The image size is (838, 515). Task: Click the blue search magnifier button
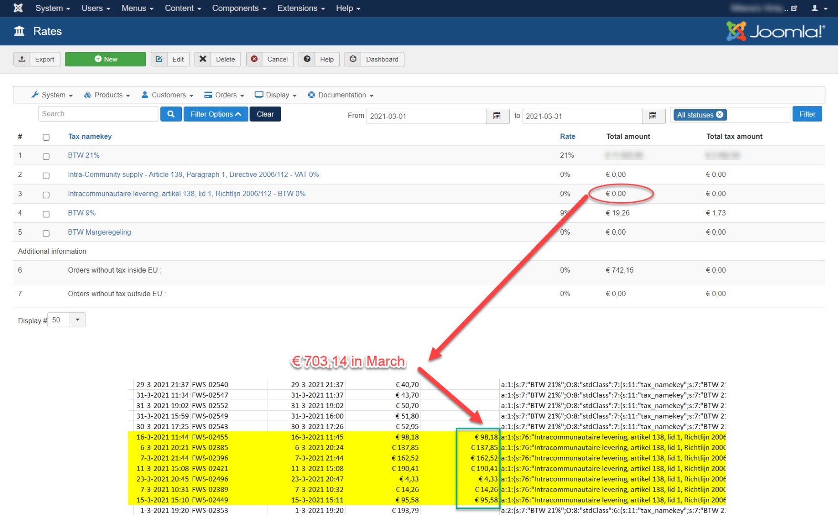pos(171,114)
